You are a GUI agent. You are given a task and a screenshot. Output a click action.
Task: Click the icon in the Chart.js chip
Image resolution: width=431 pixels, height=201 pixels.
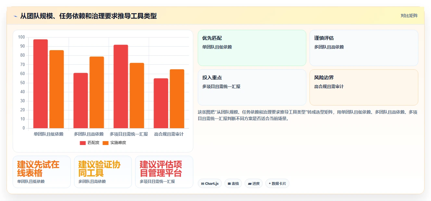[x=203, y=184]
